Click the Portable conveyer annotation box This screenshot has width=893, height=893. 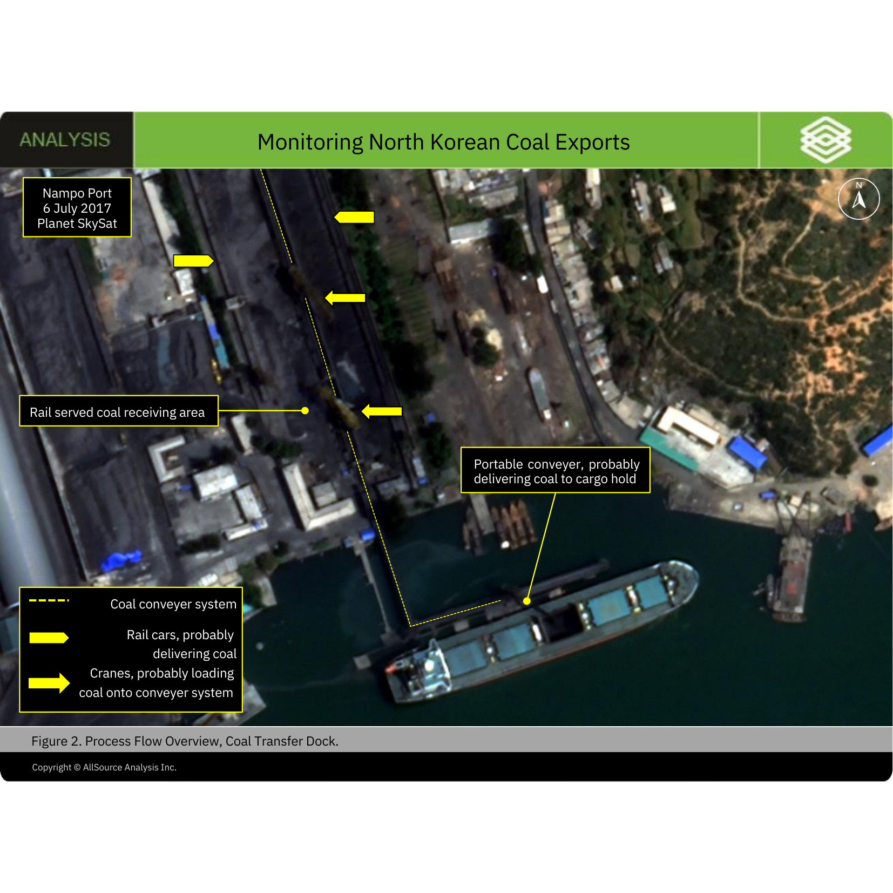click(x=556, y=471)
